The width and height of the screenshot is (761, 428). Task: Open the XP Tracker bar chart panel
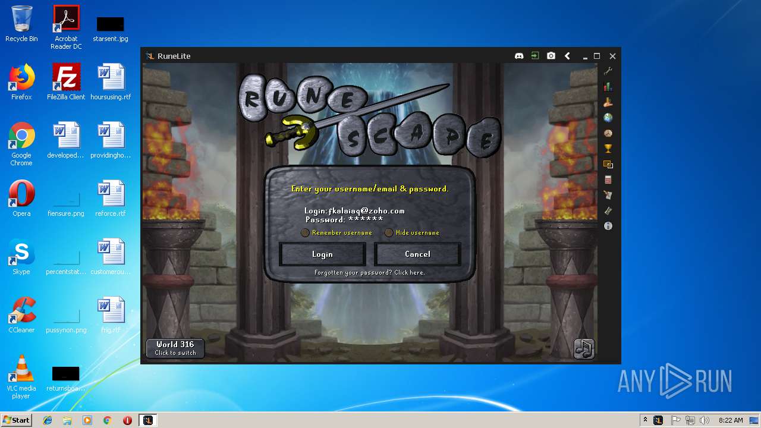click(x=608, y=87)
